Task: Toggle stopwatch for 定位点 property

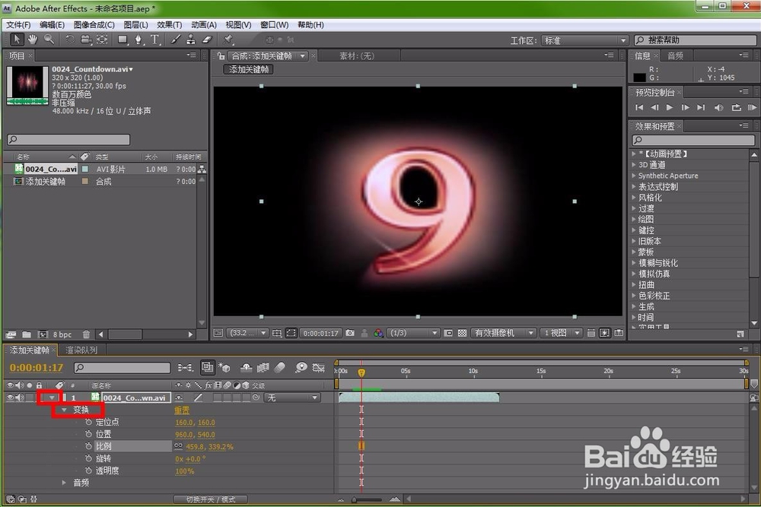Action: [x=88, y=422]
